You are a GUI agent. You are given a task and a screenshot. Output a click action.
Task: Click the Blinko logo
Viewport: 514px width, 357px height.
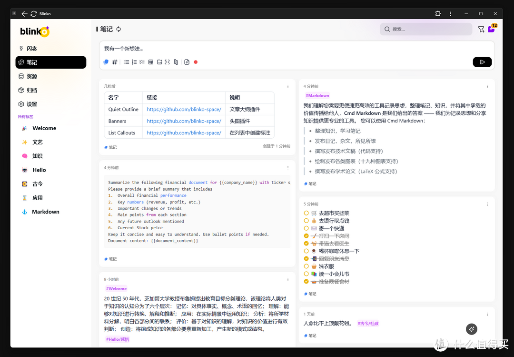coord(35,31)
